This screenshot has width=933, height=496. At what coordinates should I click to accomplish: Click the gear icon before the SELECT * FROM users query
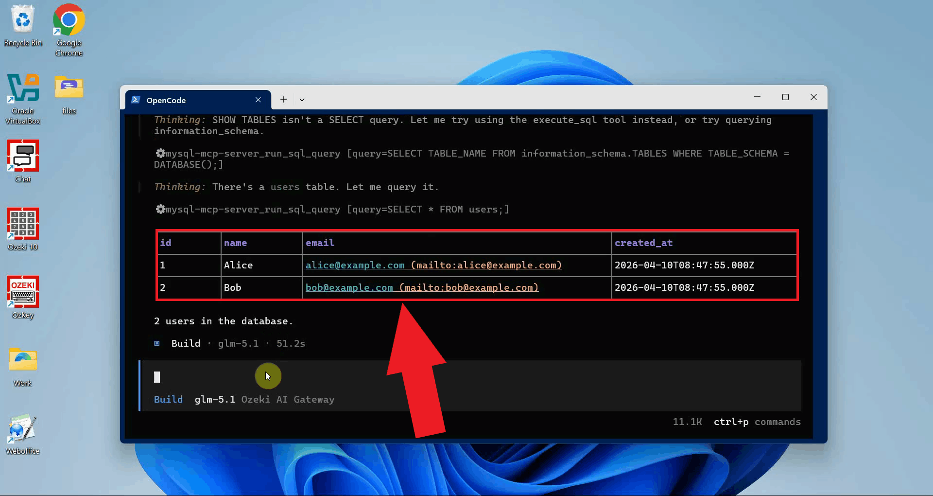pos(160,209)
